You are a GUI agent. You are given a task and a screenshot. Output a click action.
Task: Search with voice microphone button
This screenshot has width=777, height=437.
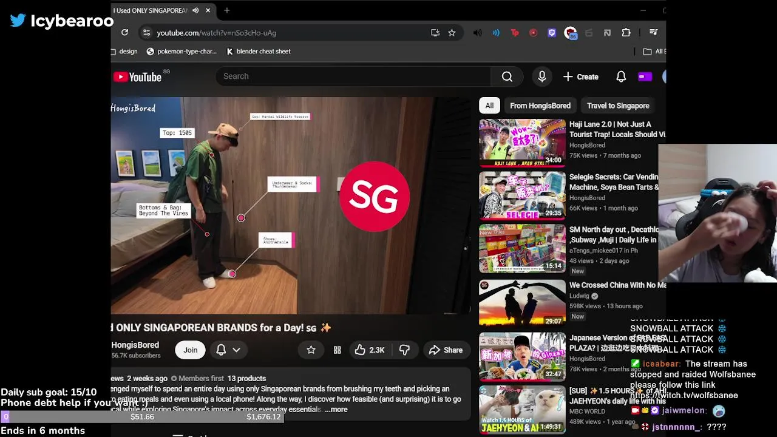point(542,76)
